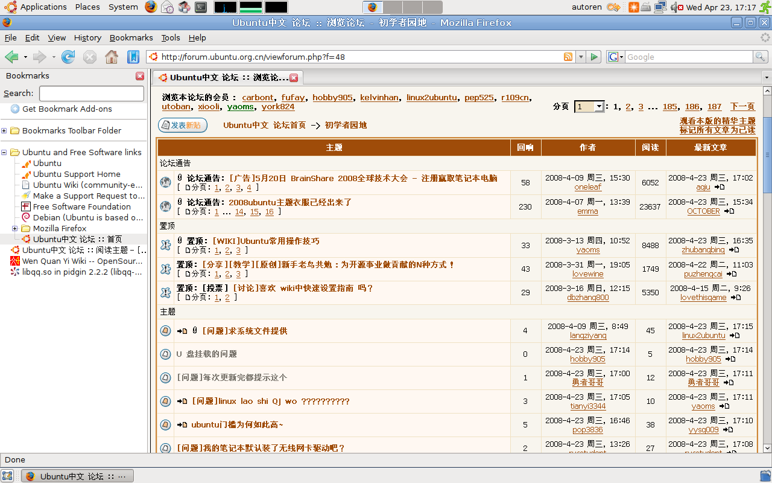Click the green Go arrow beside address bar
772x483 pixels.
tap(595, 57)
